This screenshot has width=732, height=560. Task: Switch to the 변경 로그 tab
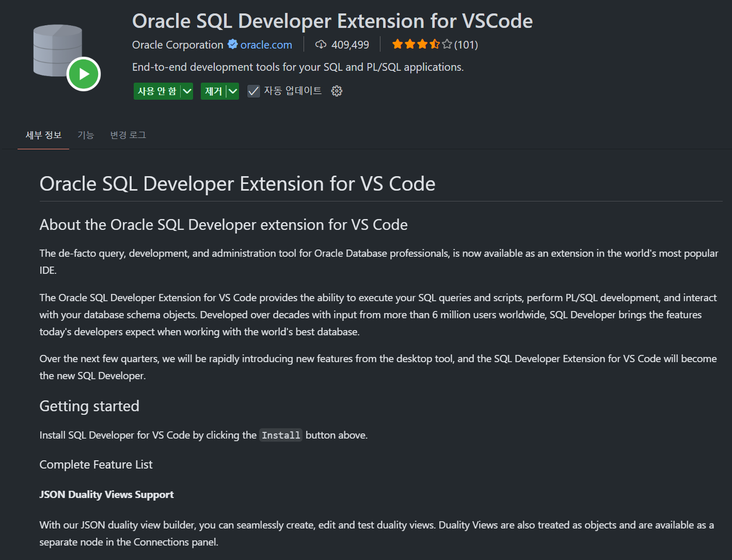pyautogui.click(x=128, y=135)
